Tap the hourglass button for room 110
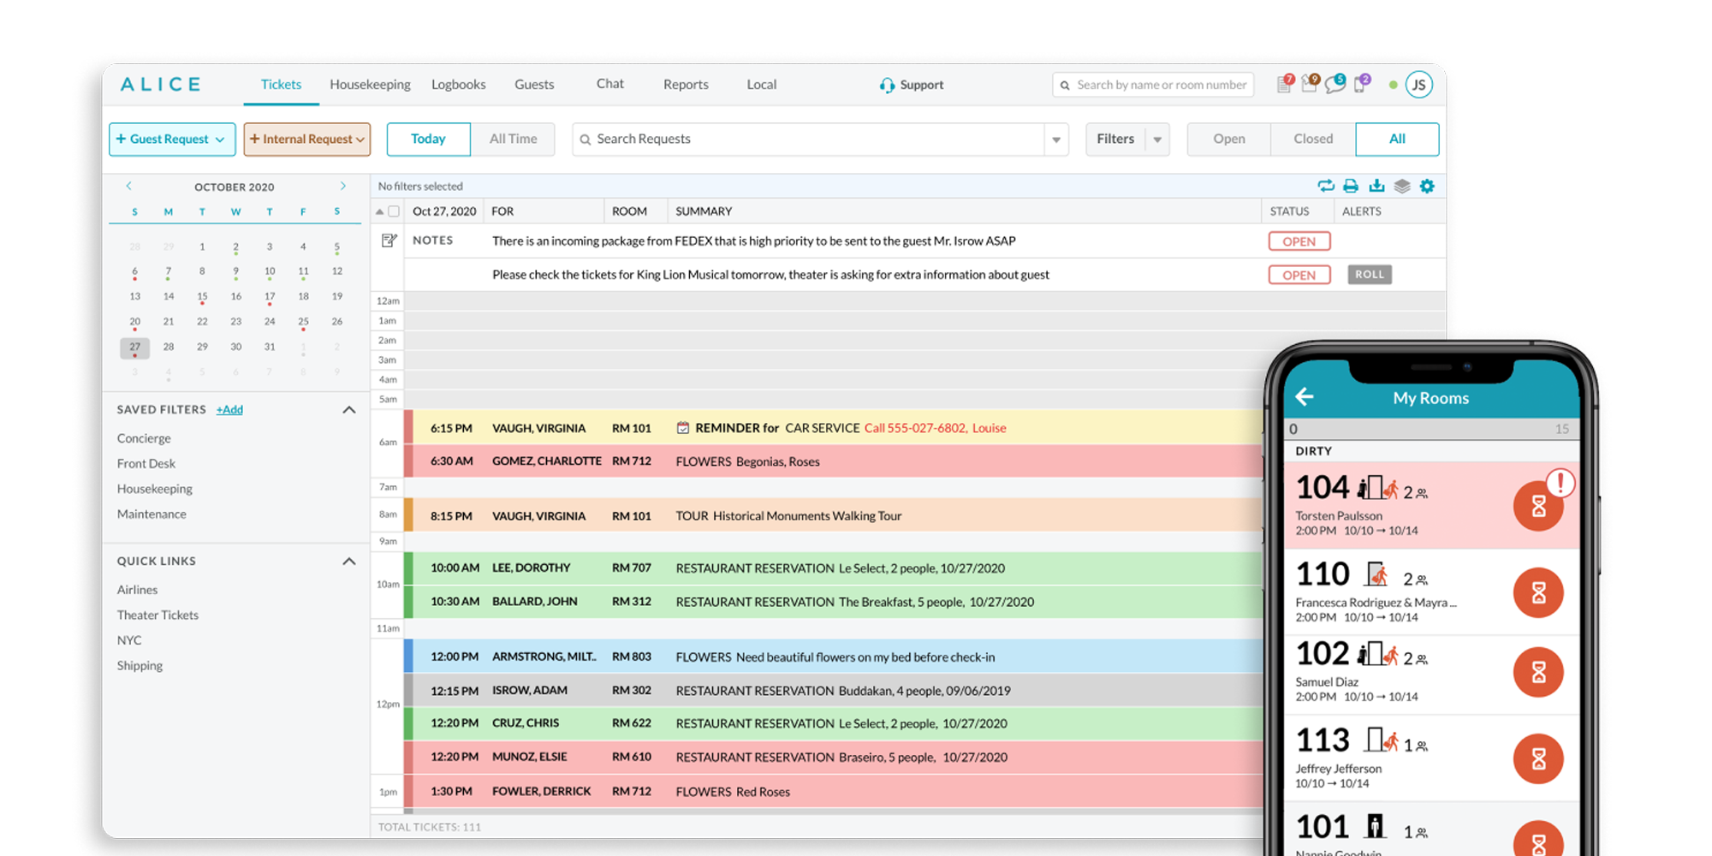 [1537, 592]
